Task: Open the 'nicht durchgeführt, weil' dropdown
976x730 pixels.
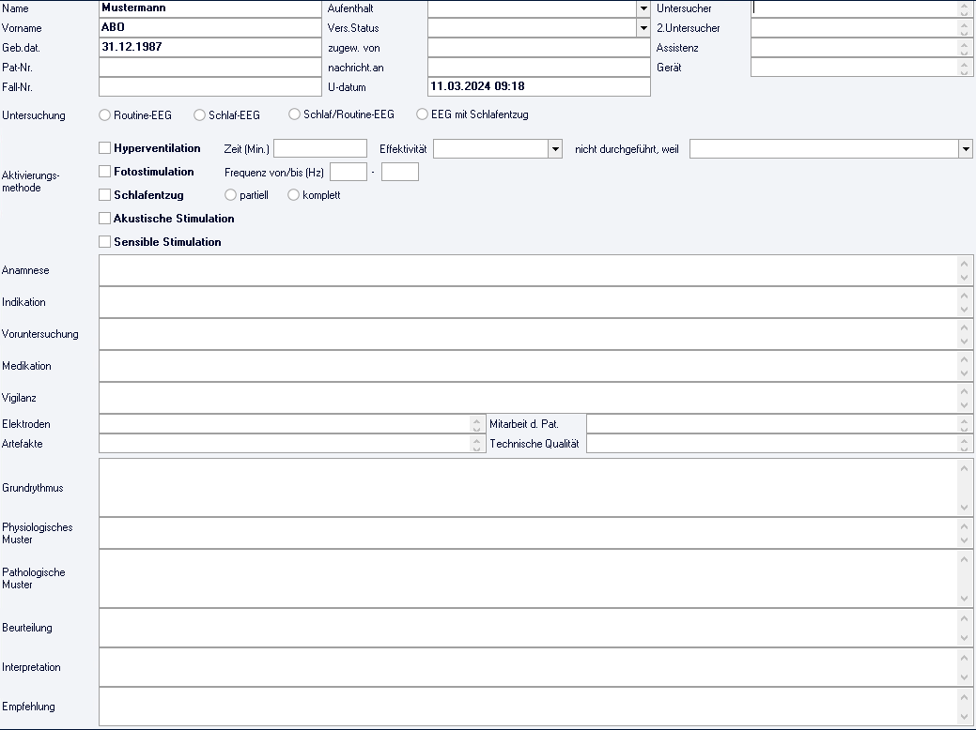Action: tap(966, 149)
